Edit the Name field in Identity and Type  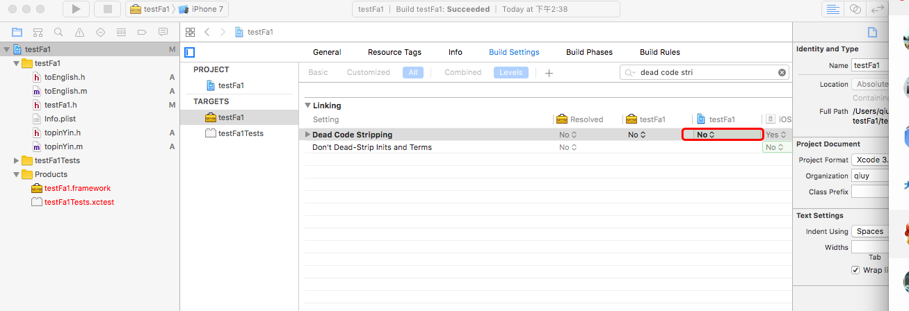coord(869,66)
